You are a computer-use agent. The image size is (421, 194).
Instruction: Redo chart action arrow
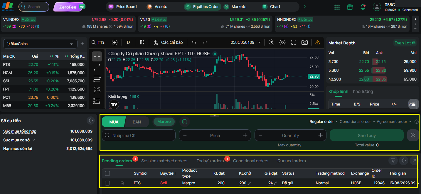tap(205, 42)
